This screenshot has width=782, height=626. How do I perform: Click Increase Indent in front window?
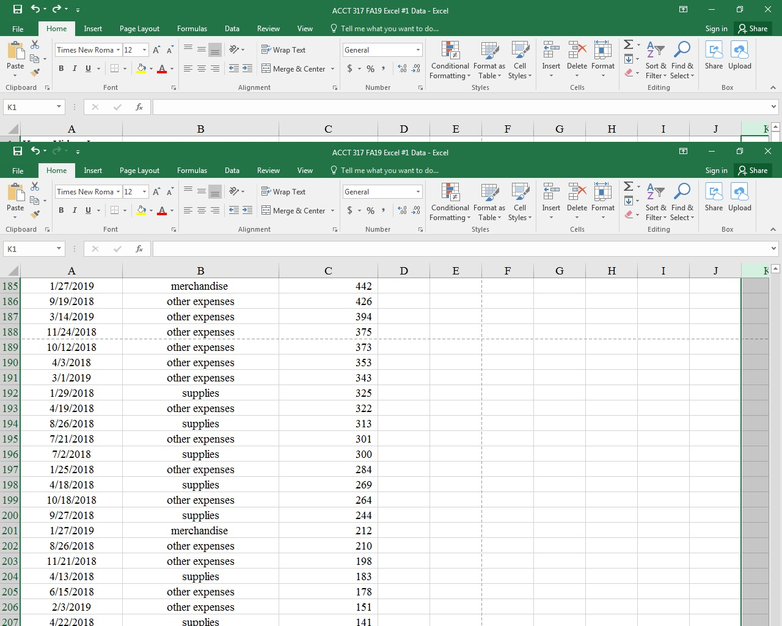click(247, 210)
